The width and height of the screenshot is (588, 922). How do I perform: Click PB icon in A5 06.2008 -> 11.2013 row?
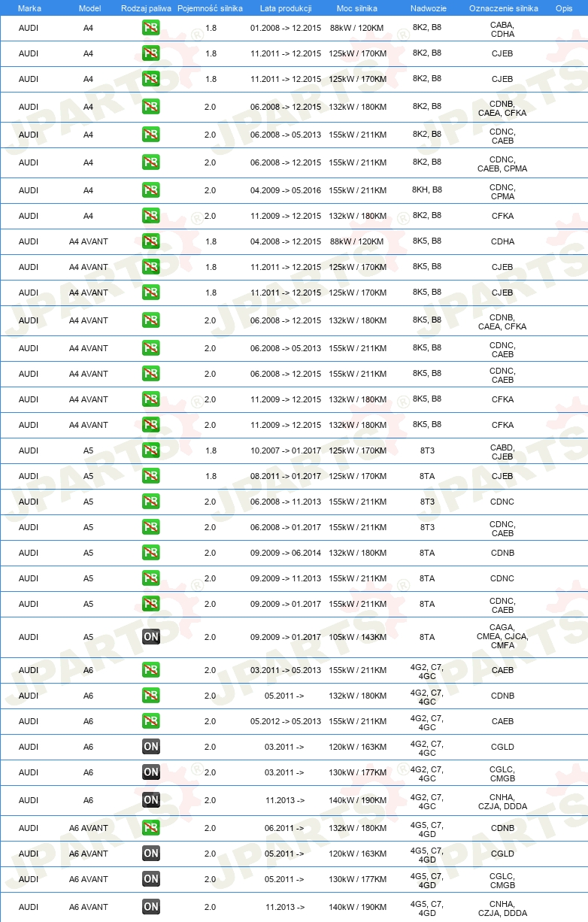(x=151, y=502)
